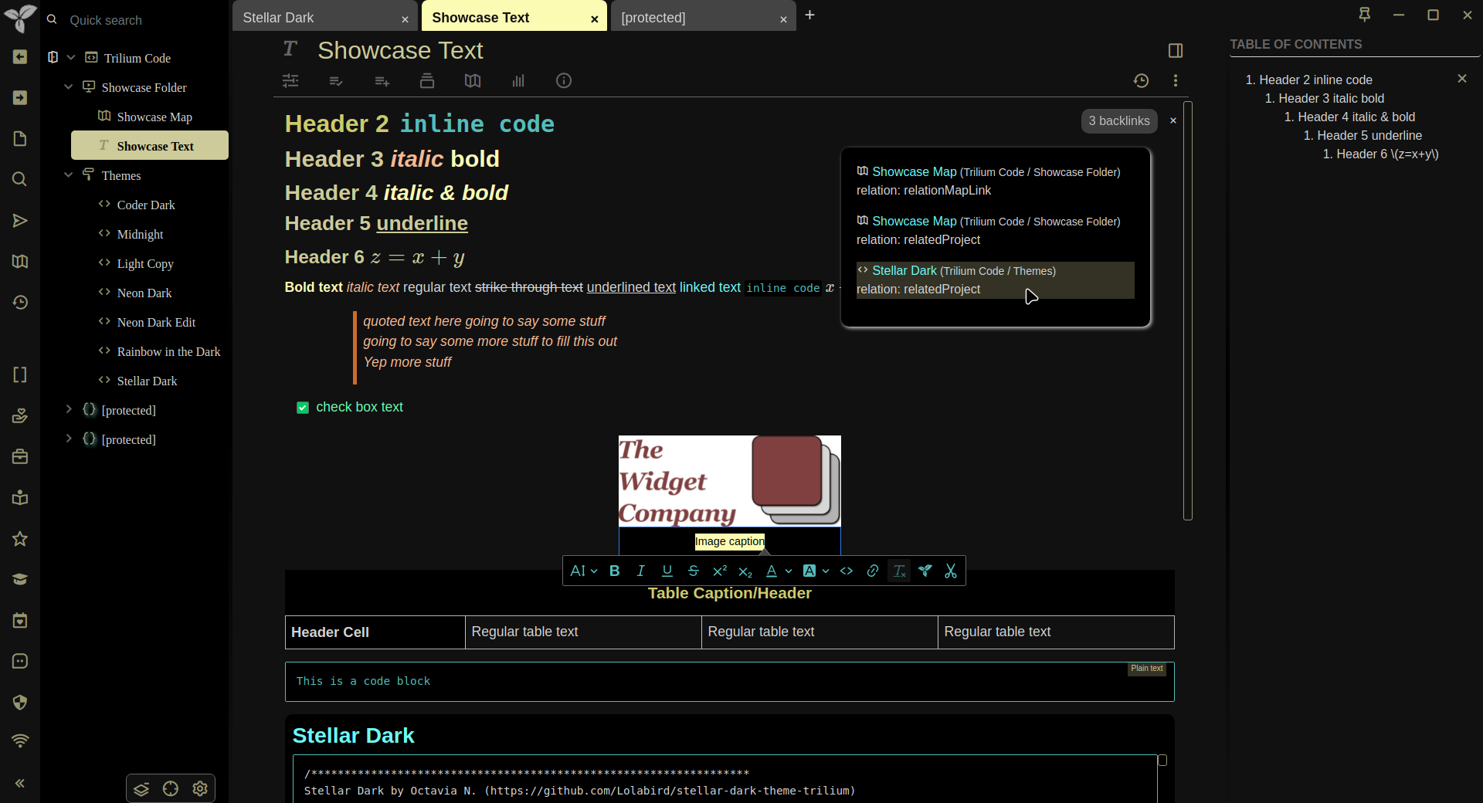This screenshot has width=1483, height=803.
Task: Click the Quick search input field
Action: (x=143, y=20)
